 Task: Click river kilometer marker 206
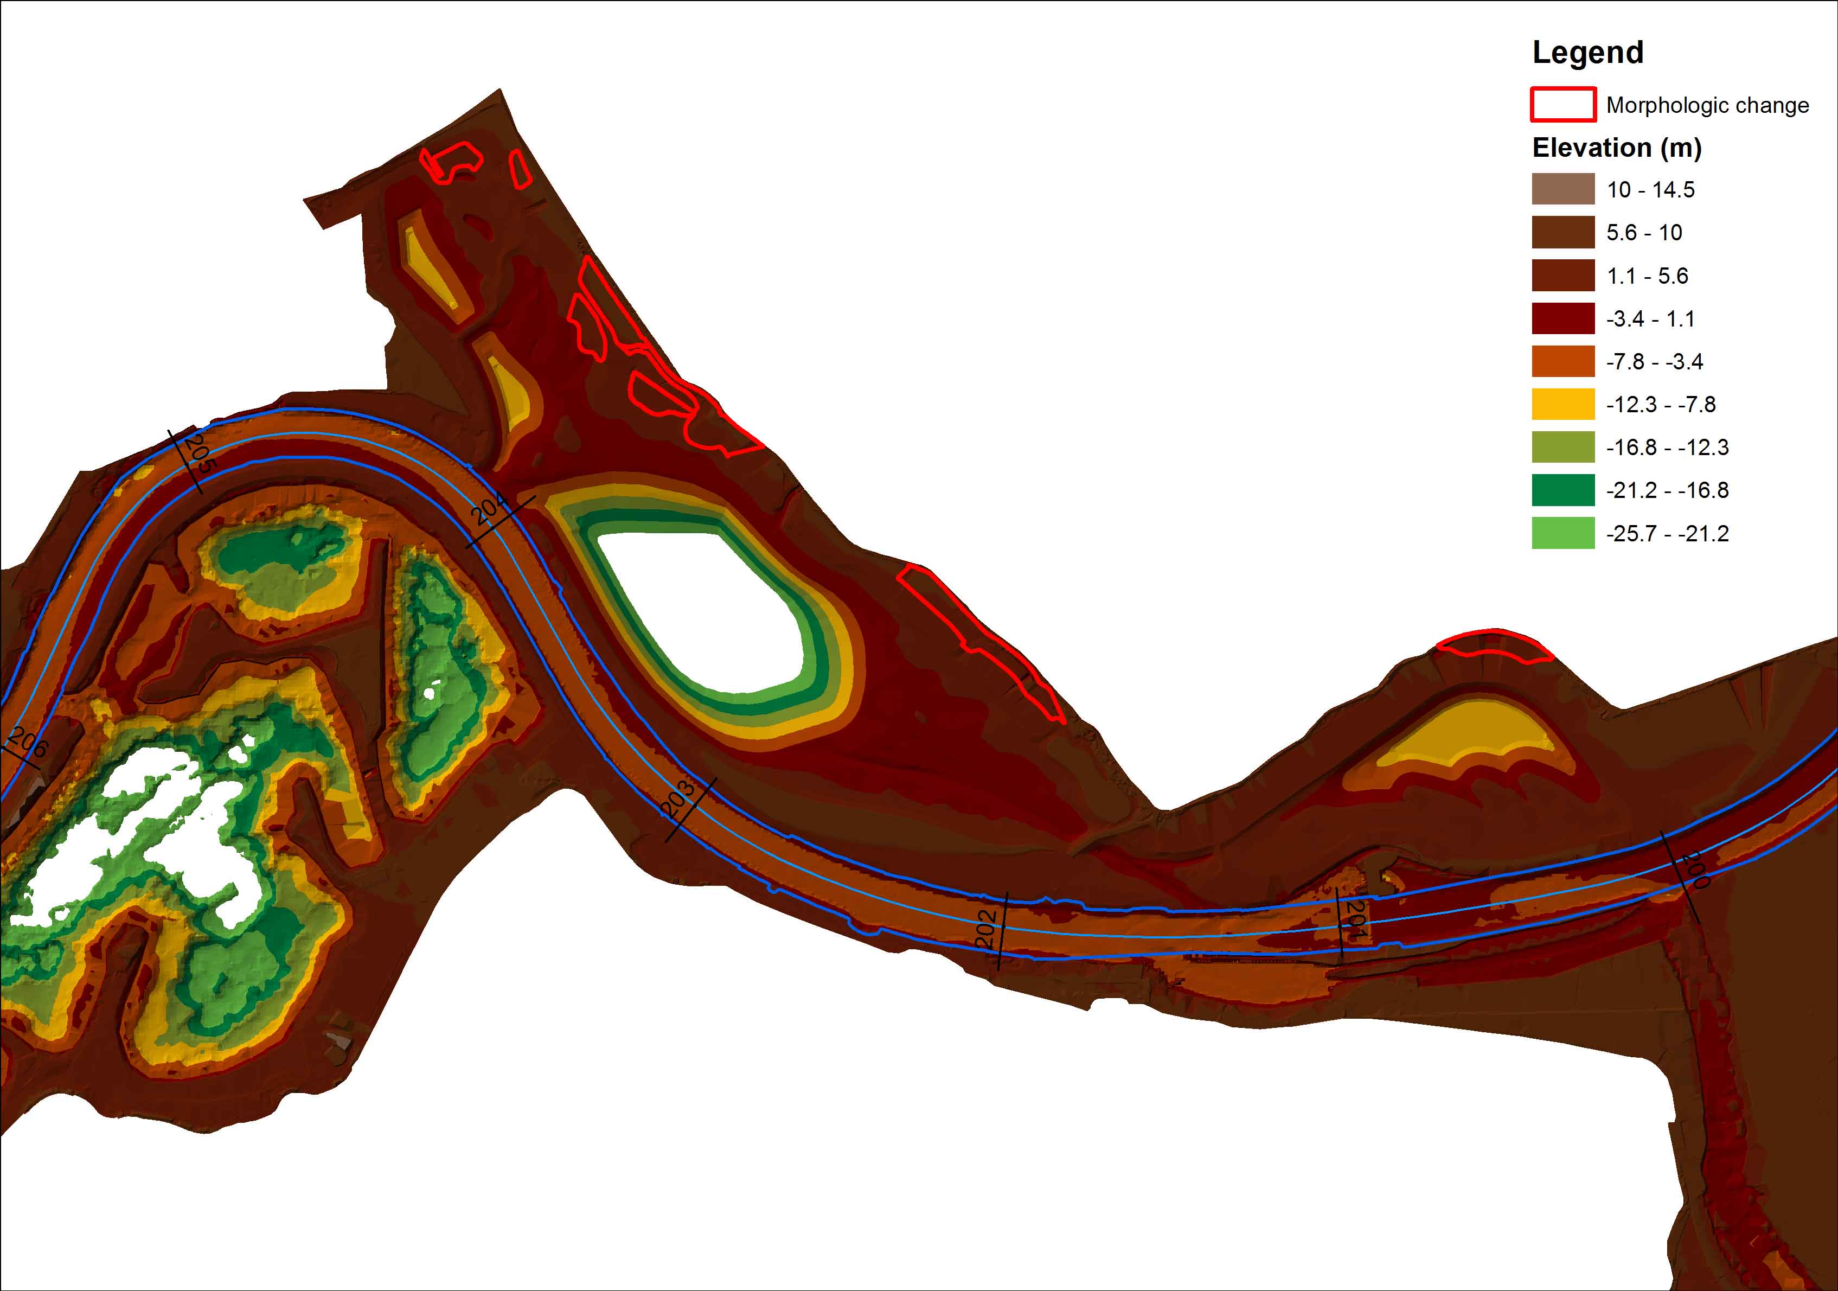click(28, 743)
